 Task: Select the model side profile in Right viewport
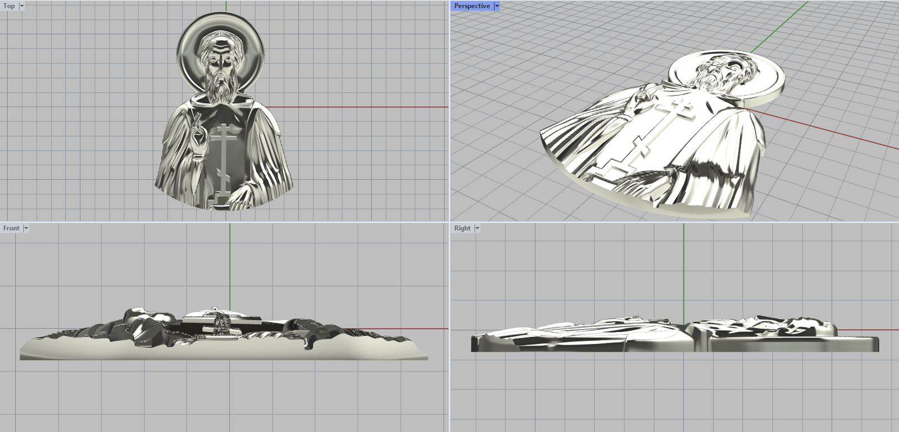(x=674, y=337)
